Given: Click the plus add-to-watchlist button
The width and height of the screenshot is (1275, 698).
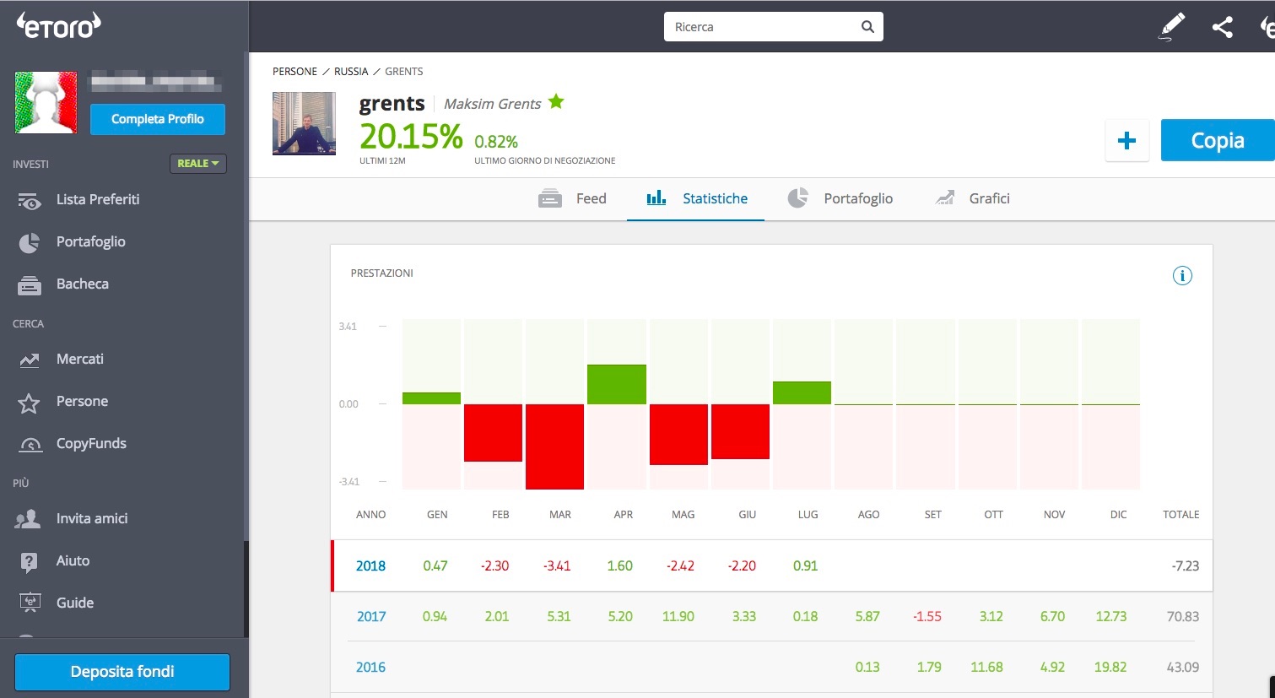Looking at the screenshot, I should [x=1126, y=141].
